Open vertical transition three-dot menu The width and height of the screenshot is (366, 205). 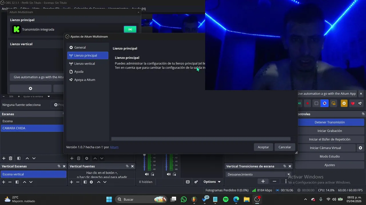coord(286,181)
